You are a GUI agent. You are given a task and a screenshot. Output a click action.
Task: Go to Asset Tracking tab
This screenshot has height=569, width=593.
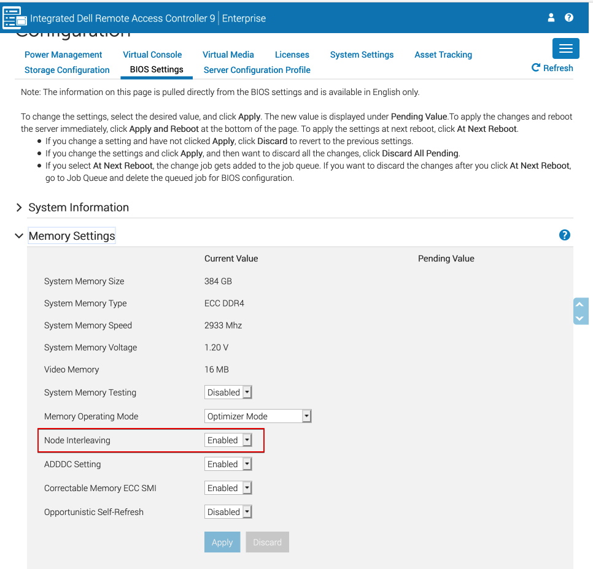click(443, 55)
